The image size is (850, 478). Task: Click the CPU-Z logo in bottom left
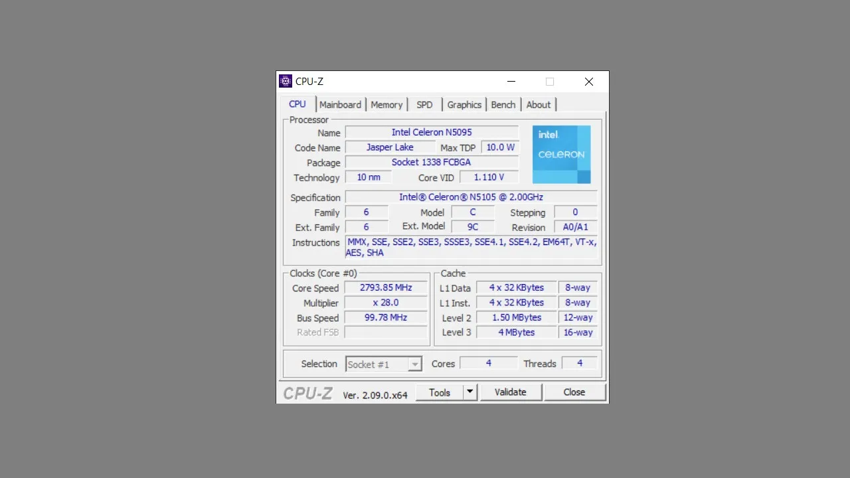click(307, 393)
